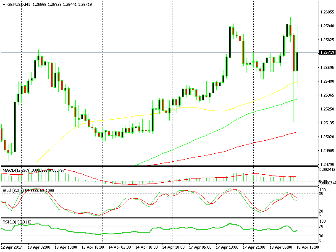Click the Stochastic 20 level label
This screenshot has height=252, width=336.
click(x=321, y=211)
